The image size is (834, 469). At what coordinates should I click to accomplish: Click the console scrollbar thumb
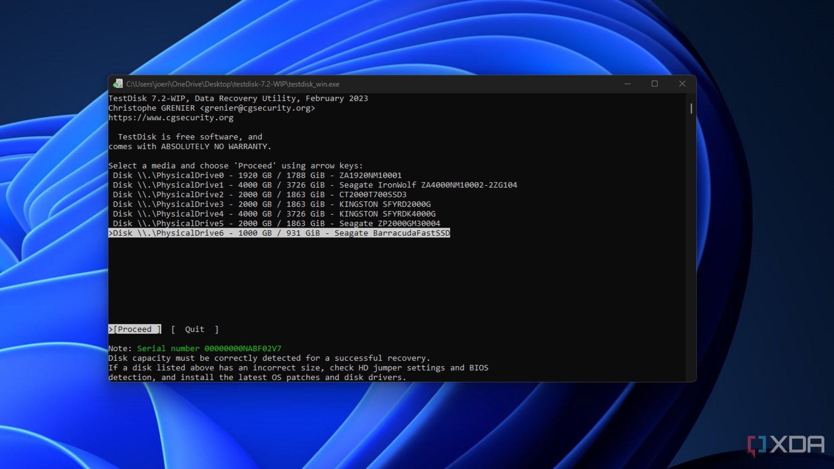click(x=691, y=108)
